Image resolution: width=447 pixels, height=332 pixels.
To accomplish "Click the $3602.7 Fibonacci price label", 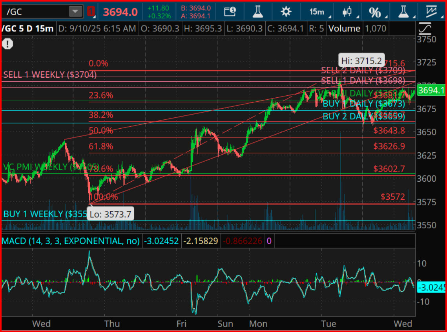I will (x=389, y=169).
